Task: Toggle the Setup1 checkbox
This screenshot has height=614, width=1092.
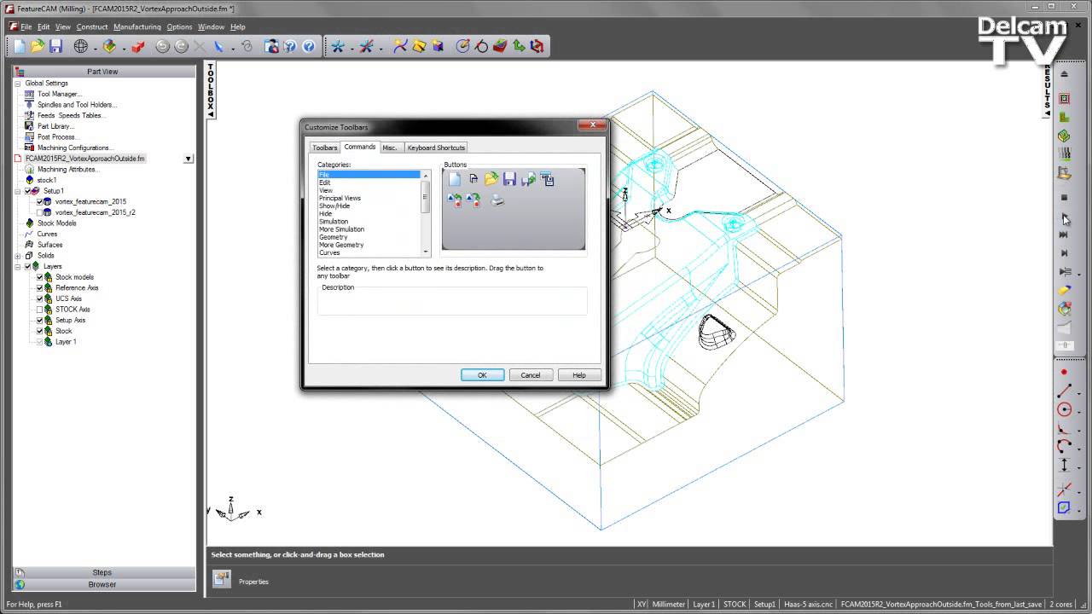Action: [28, 191]
